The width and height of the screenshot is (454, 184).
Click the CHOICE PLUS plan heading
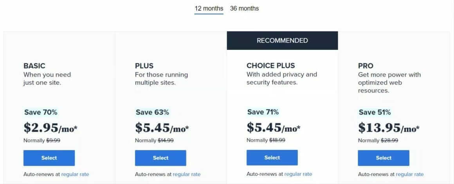pyautogui.click(x=271, y=65)
